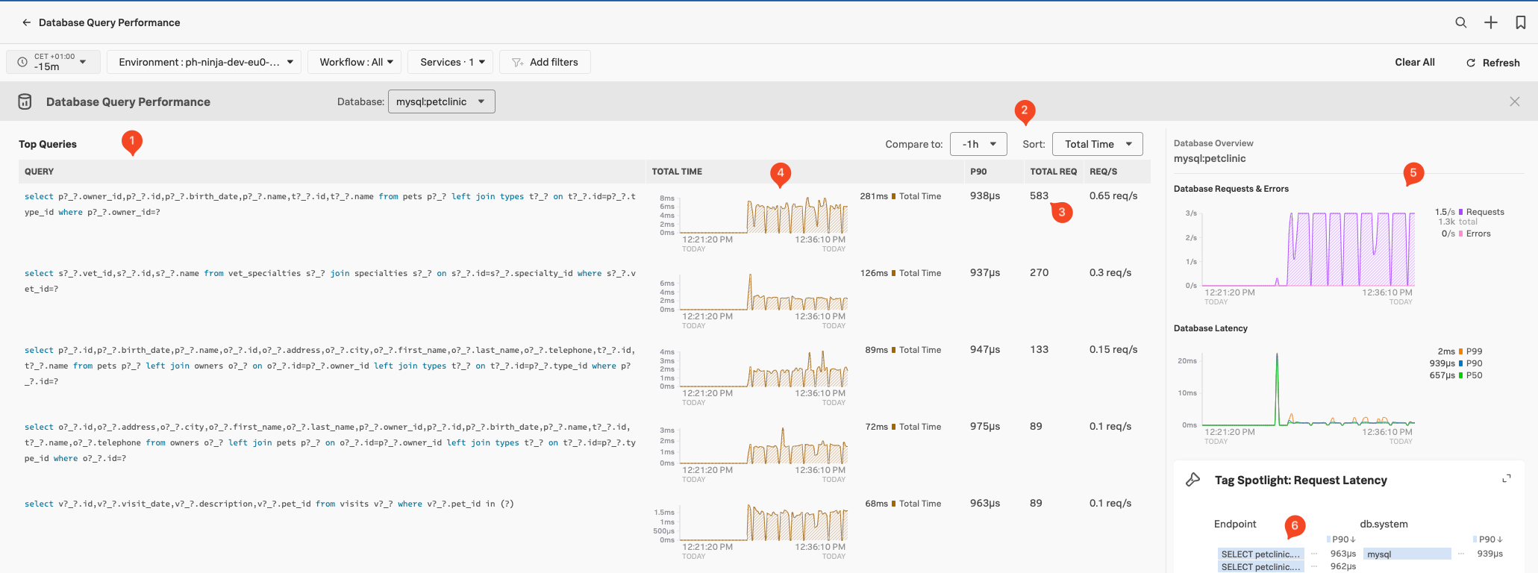Click the 0.15 req/s value
Viewport: 1538px width, 573px height.
tap(1113, 349)
